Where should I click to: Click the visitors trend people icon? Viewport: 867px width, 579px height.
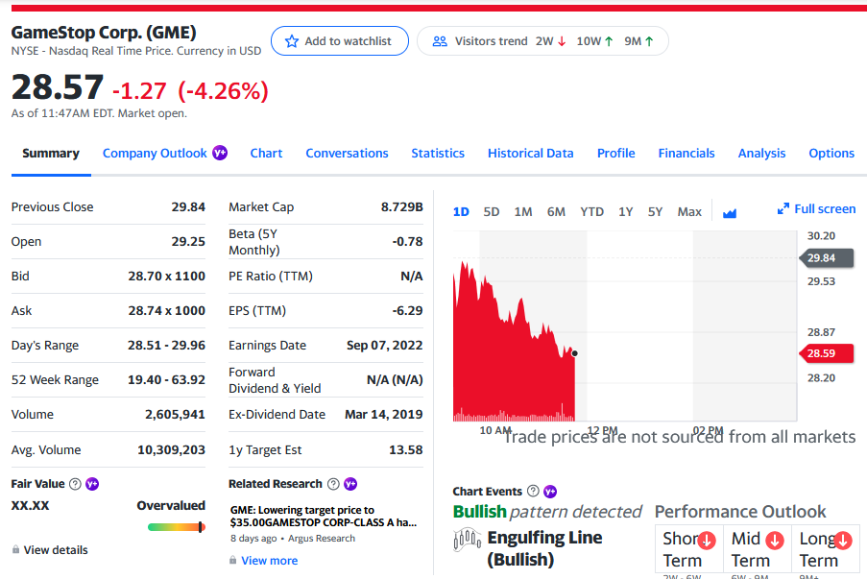click(x=440, y=41)
